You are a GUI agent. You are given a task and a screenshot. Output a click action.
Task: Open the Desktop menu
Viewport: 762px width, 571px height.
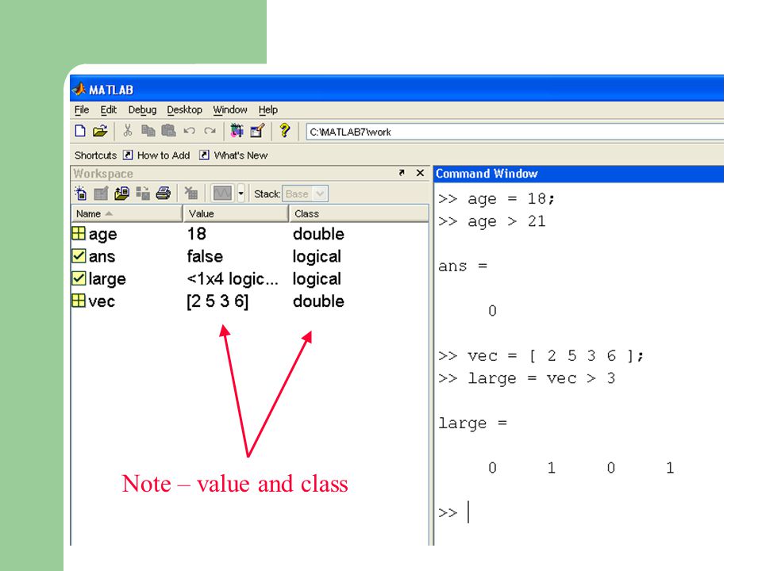pos(184,110)
